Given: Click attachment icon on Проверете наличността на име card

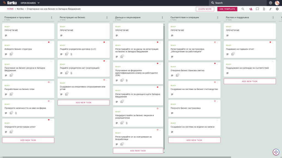Looking at the screenshot, I should click(x=16, y=113).
